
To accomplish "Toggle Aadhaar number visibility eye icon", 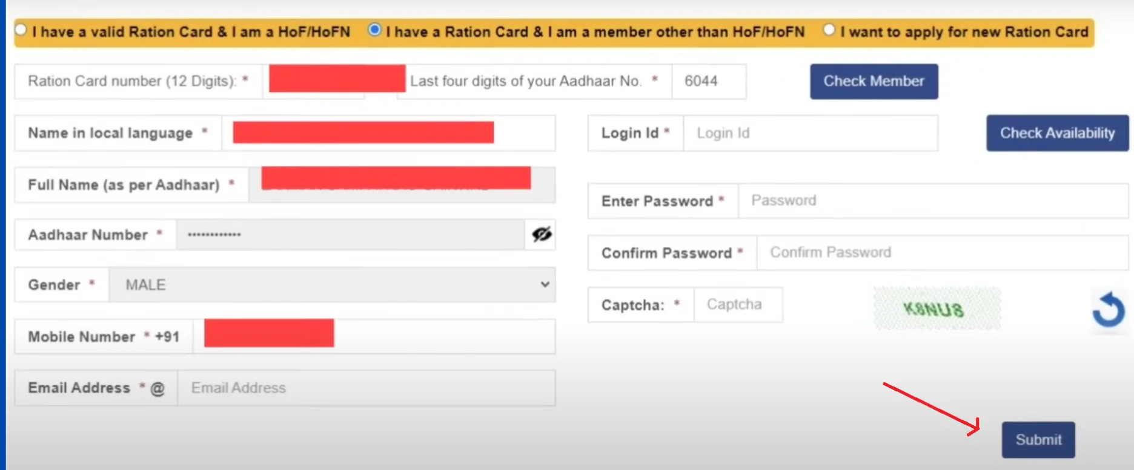I will tap(541, 234).
